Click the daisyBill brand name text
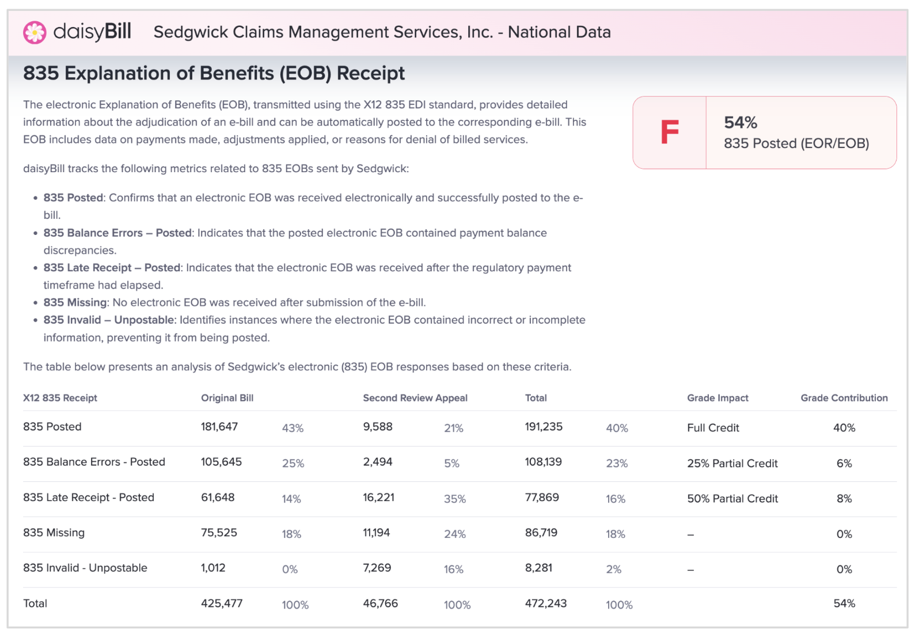The width and height of the screenshot is (919, 638). pos(92,31)
